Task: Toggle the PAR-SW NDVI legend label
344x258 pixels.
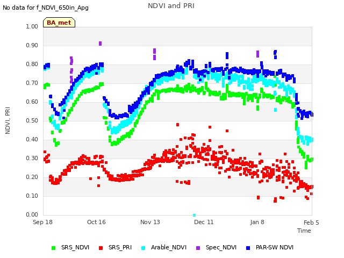Action: [275, 247]
